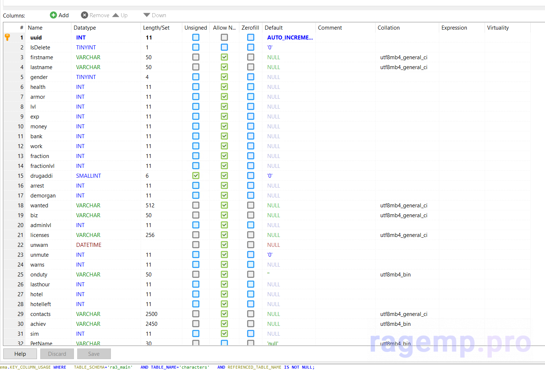Toggle Zerofill for hotel row
This screenshot has height=373, width=545.
251,294
